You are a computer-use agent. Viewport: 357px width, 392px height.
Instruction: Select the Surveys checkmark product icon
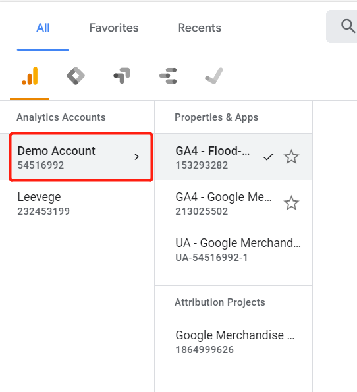214,76
